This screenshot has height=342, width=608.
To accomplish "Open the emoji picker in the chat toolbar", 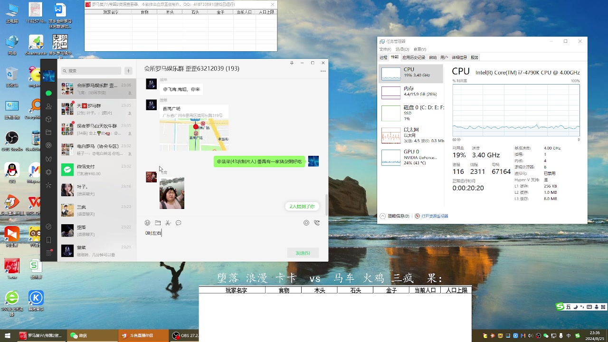I will 147,222.
